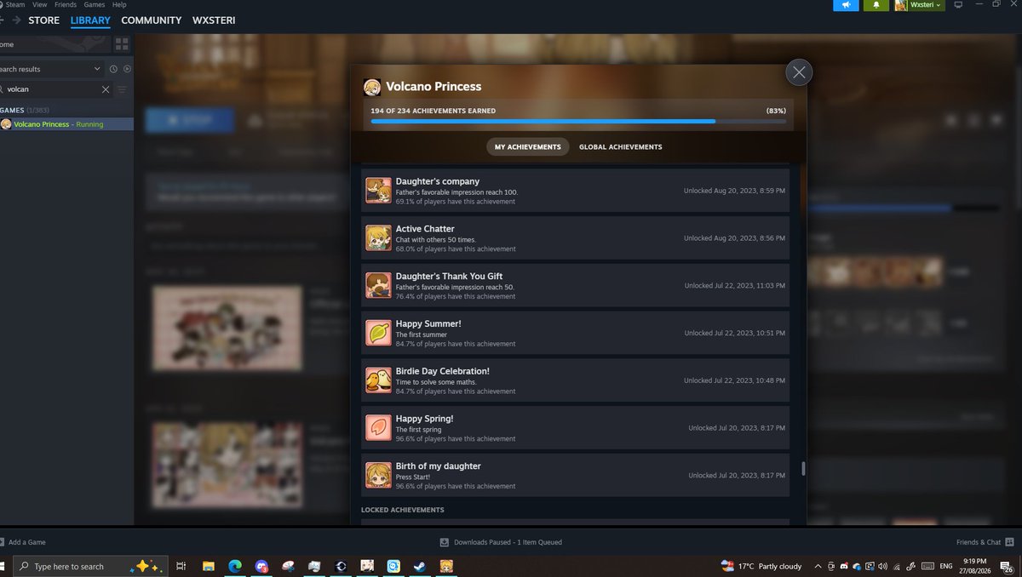The image size is (1022, 577).
Task: Select Volcano Princess in the library list
Action: [x=66, y=124]
